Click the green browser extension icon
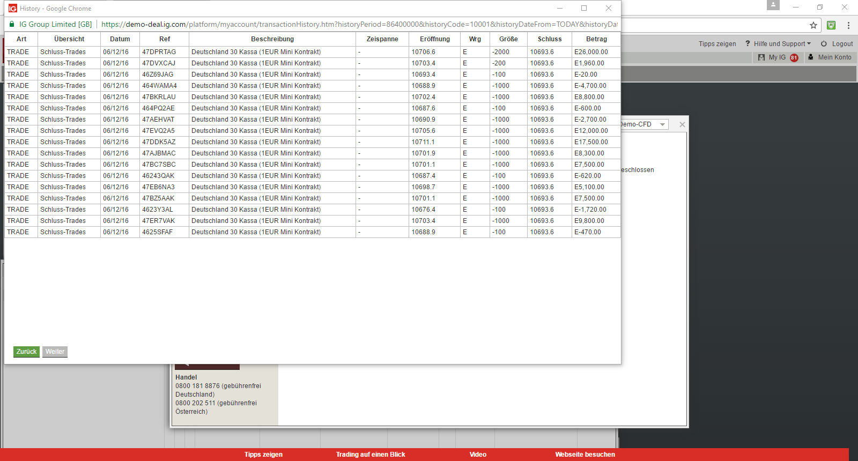Screen dimensions: 858x461 click(x=831, y=25)
